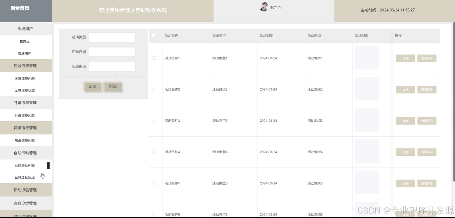Click the 删除 delete button
455x218 pixels.
113,86
